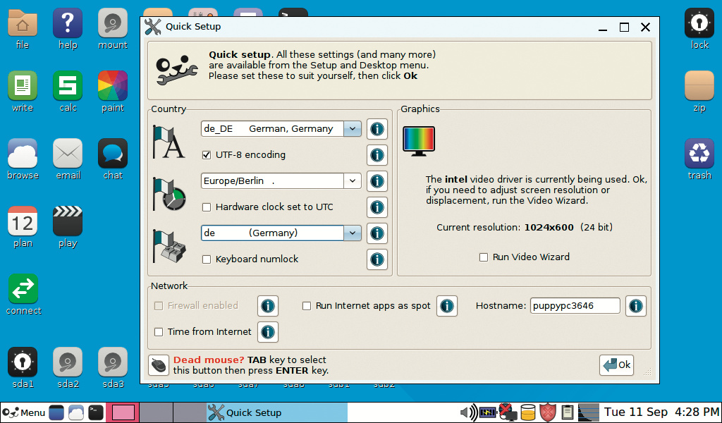Click into the Hostname input field
722x423 pixels.
coord(575,306)
